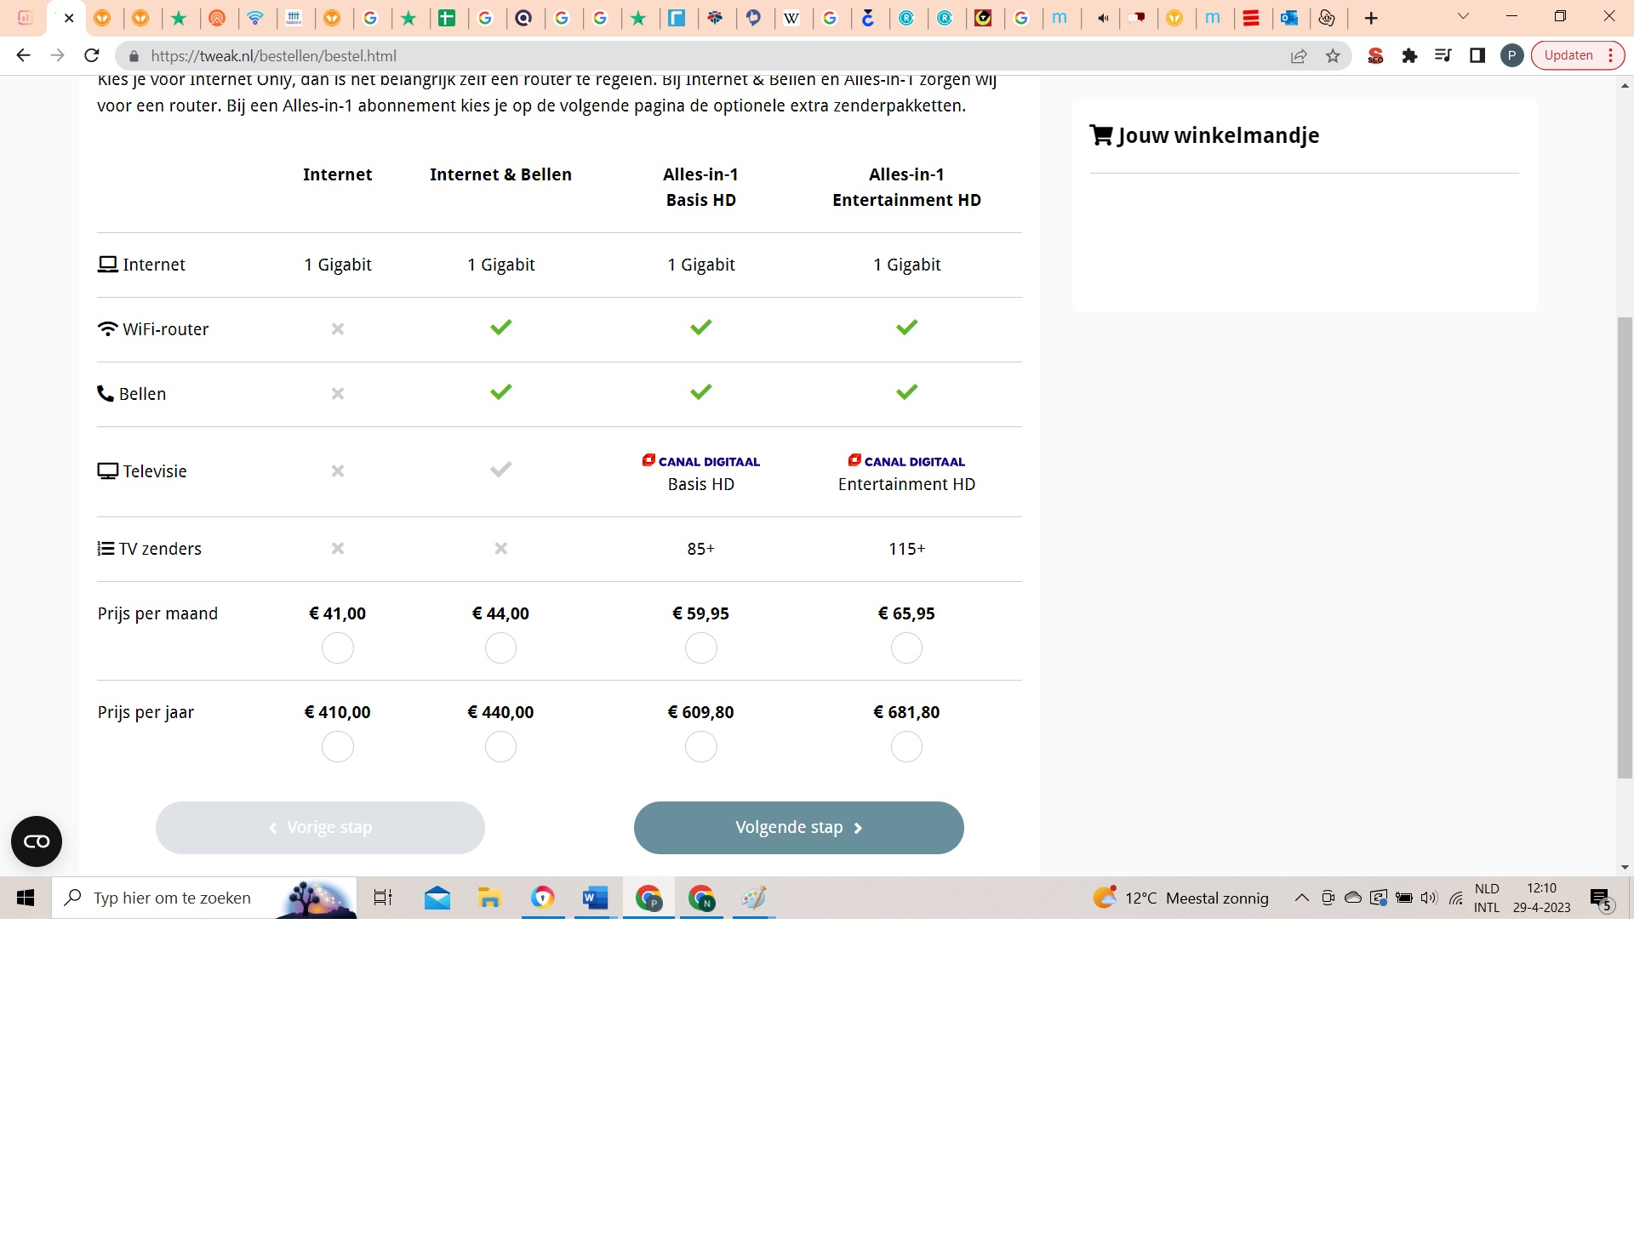
Task: Switch to the Wikipedia W tab
Action: [792, 18]
